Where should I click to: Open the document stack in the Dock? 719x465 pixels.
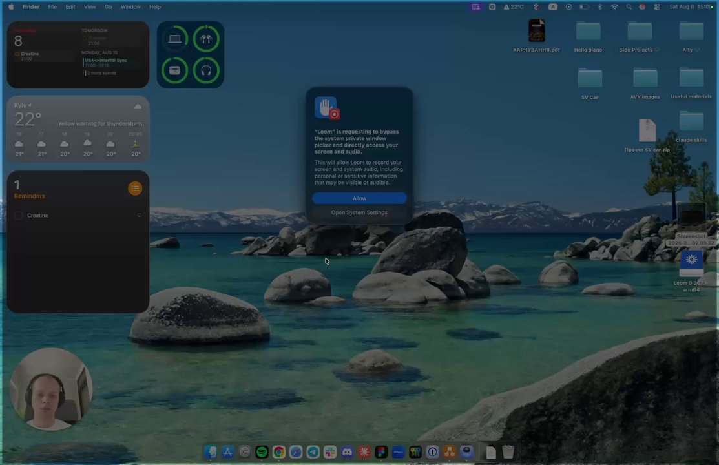491,452
